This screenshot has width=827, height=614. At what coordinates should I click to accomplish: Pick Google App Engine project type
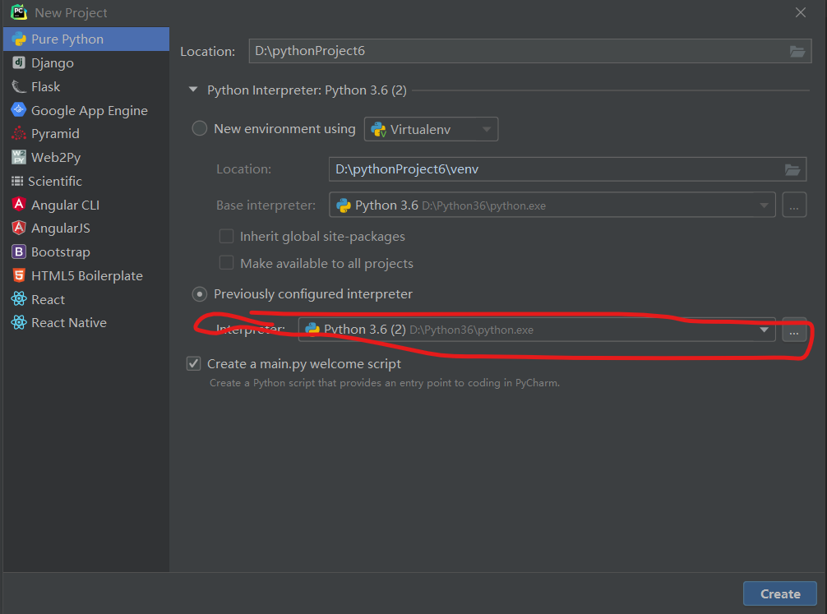86,110
